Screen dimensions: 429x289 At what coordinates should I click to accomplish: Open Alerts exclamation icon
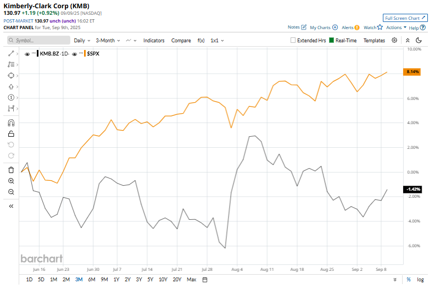pyautogui.click(x=357, y=27)
